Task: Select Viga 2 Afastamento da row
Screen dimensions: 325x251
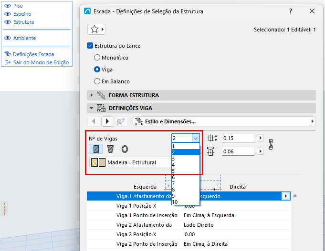Action: pyautogui.click(x=189, y=225)
